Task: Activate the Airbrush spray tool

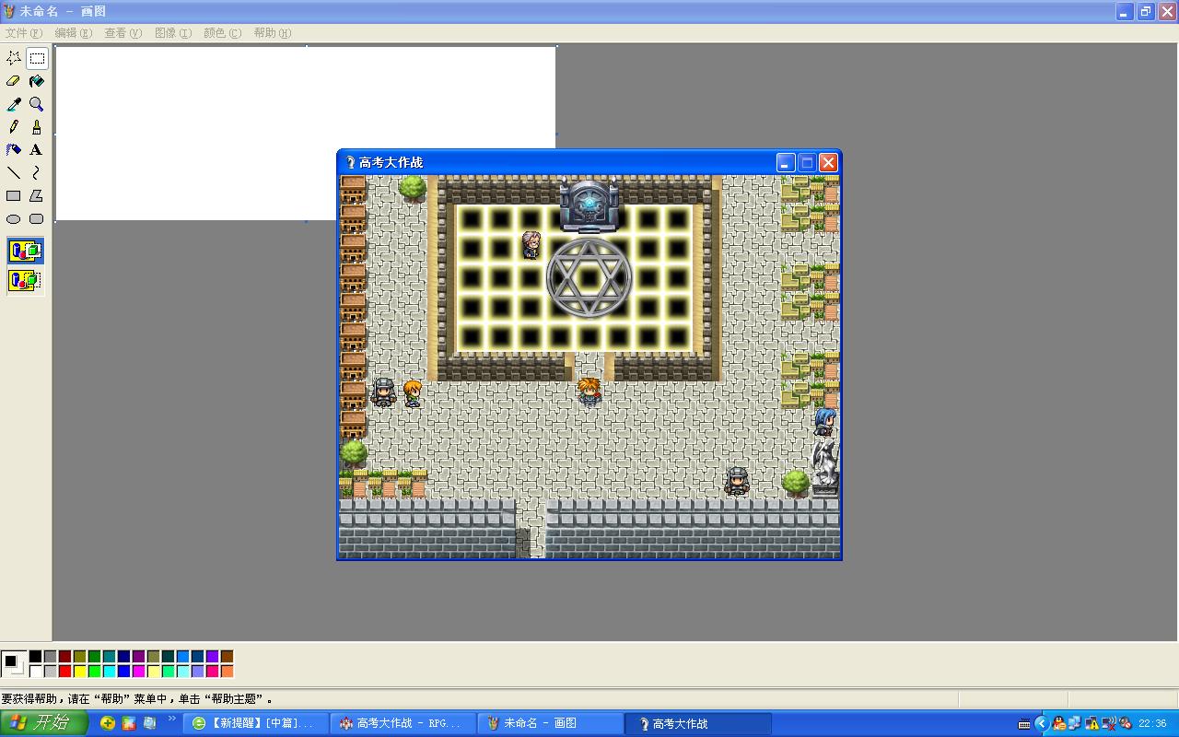Action: click(x=14, y=150)
